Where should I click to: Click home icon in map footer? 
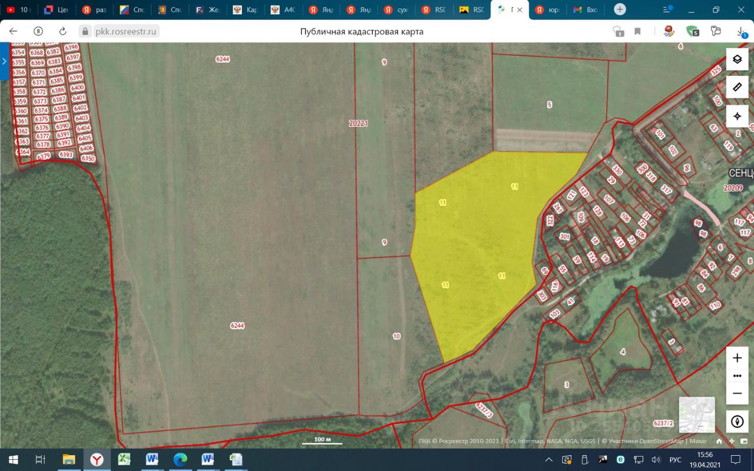pyautogui.click(x=719, y=440)
